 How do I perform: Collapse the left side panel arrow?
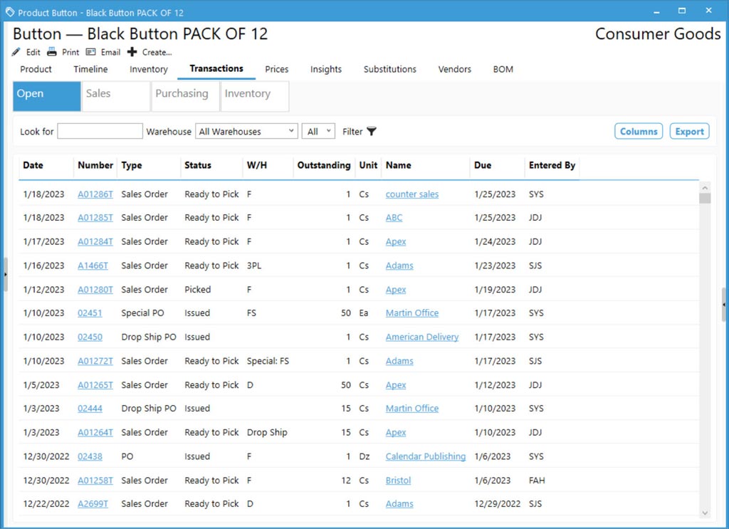[5, 273]
